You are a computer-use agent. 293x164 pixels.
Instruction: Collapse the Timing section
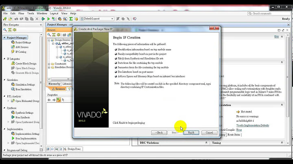(x=282, y=142)
